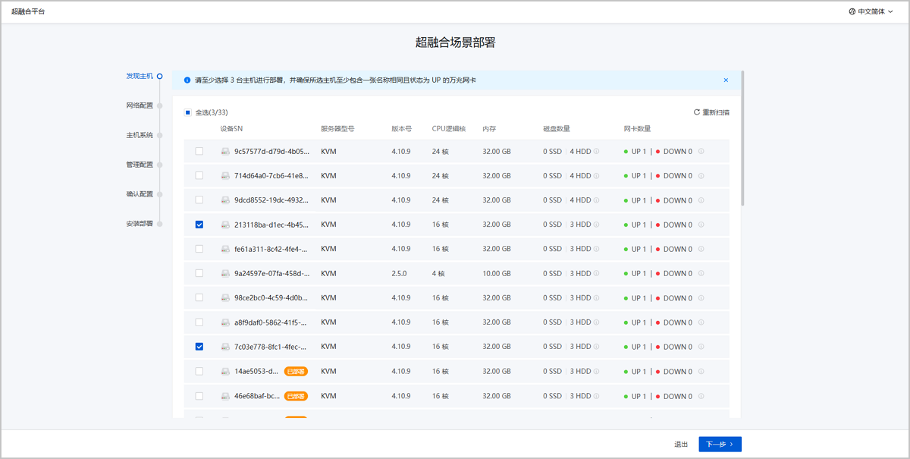This screenshot has height=459, width=910.
Task: Click the 退出 exit button
Action: coord(681,445)
